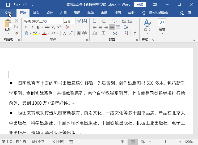Open the 文件 tab
The width and height of the screenshot is (198, 145).
(8, 13)
